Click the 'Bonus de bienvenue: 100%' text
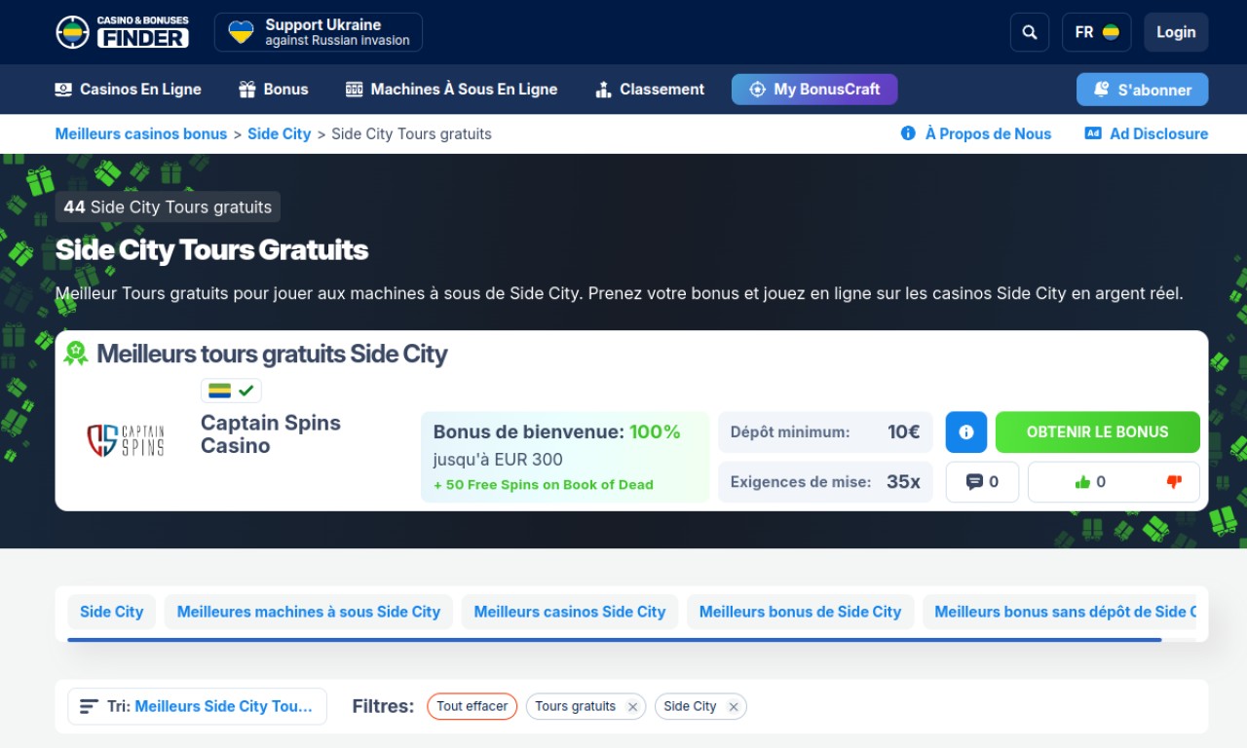 (557, 431)
